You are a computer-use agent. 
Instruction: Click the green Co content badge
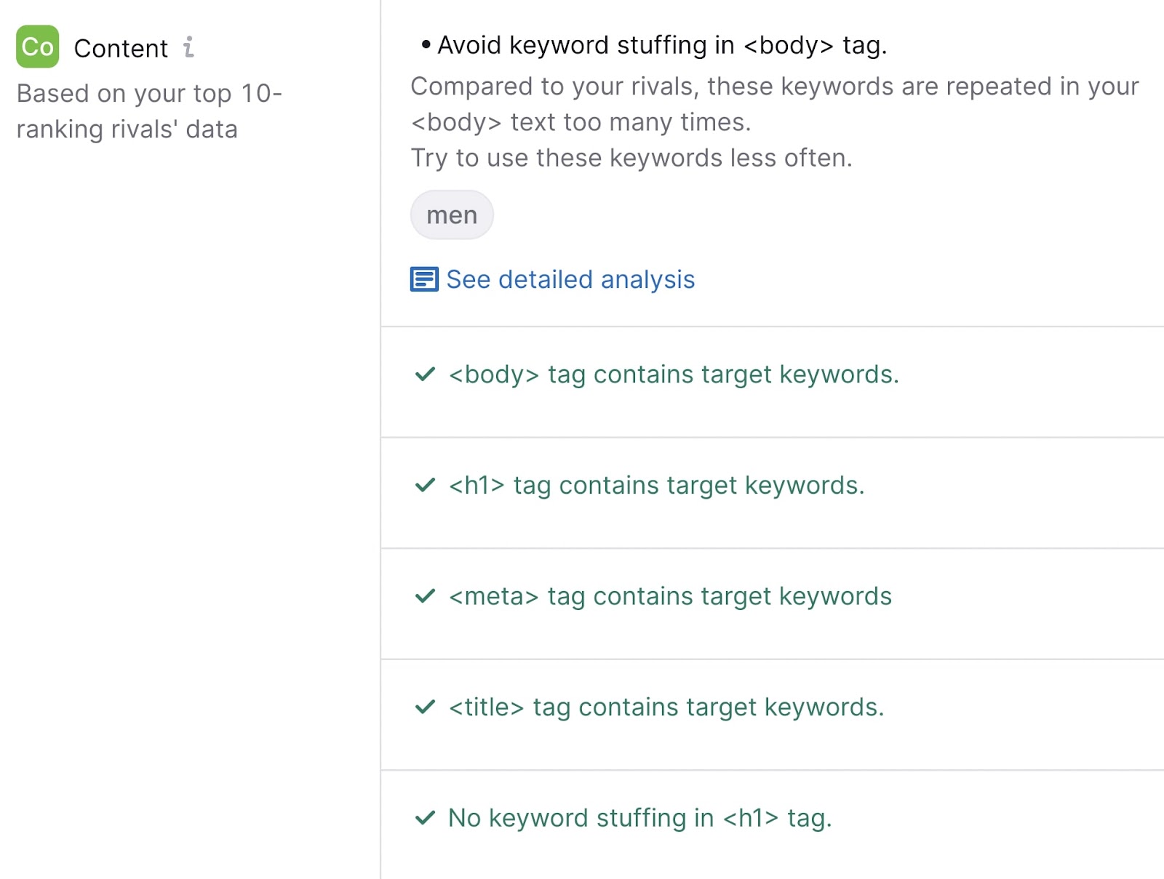(37, 47)
